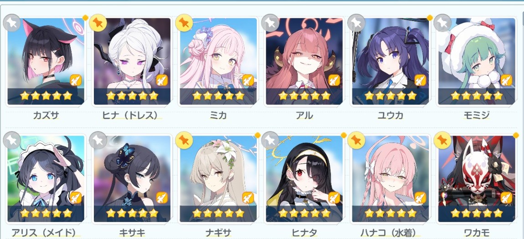Pin ユウカ with the gray pin icon
524x239 pixels.
356,23
